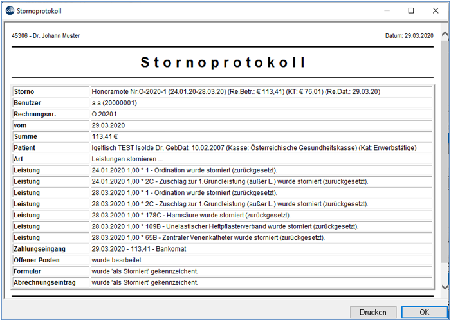Select '24.01.2020 1,00 * 1 - Ordination' entry
This screenshot has height=321, width=451.
(x=185, y=170)
